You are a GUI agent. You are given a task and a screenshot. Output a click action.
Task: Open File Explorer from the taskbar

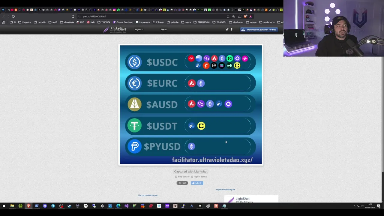click(x=12, y=206)
